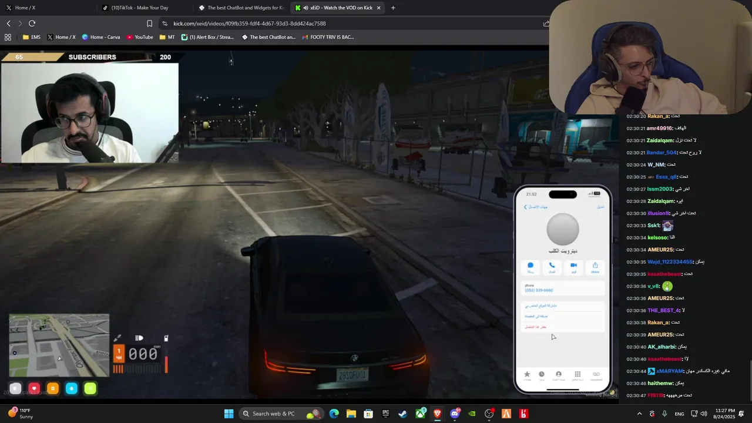Click the bookmark icon beside the address bar
Image resolution: width=752 pixels, height=423 pixels.
click(149, 23)
